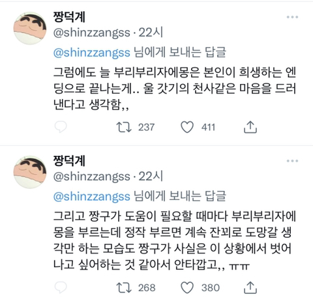Screen dimensions: 313x305
Task: Retweet the first tweet with 237 retweets
Action: 124,127
